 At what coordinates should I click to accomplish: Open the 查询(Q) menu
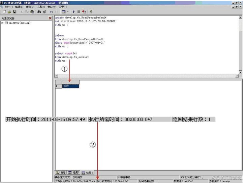tap(30, 7)
